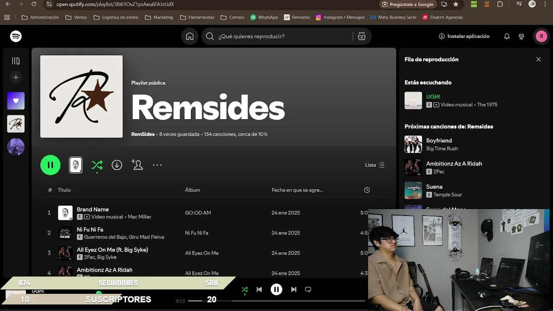The width and height of the screenshot is (553, 311).
Task: Open Mac Miller artist link
Action: (140, 217)
